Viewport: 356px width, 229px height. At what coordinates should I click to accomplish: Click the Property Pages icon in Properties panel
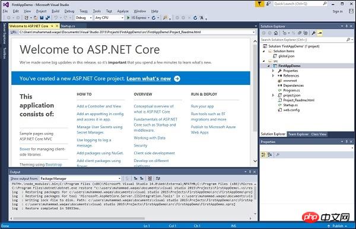pyautogui.click(x=278, y=155)
